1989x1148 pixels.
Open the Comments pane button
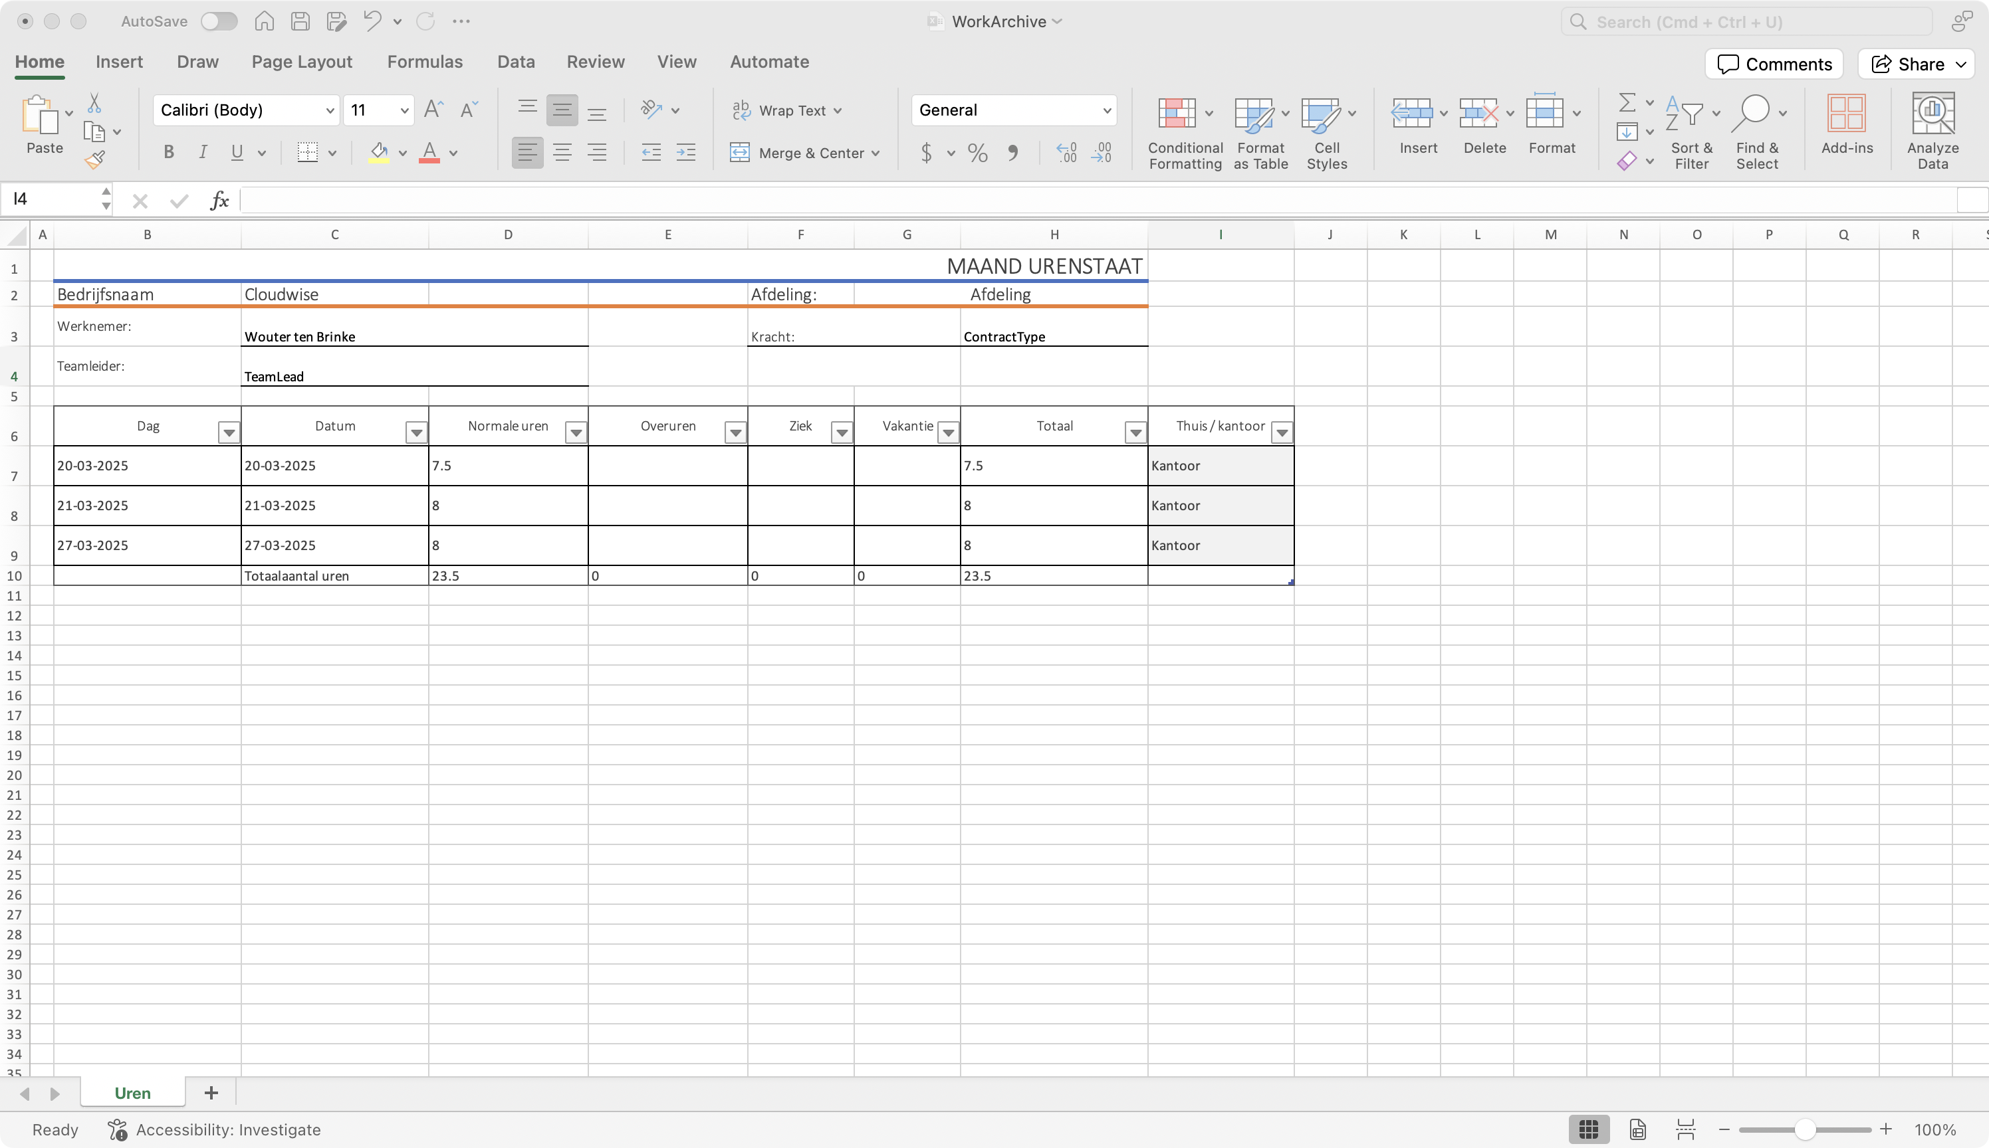[1774, 64]
